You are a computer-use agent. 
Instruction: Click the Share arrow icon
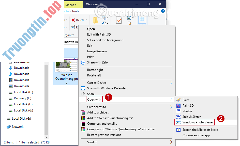coord(83,94)
